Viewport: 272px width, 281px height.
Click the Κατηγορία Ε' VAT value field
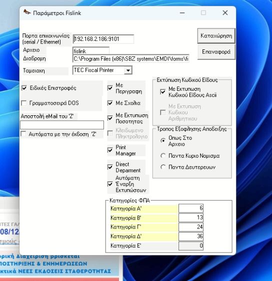(x=191, y=246)
